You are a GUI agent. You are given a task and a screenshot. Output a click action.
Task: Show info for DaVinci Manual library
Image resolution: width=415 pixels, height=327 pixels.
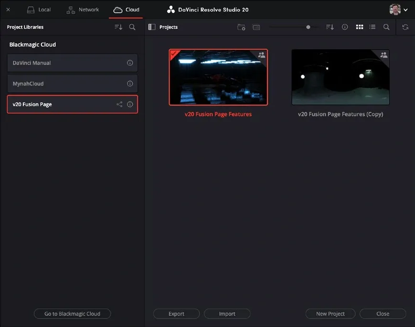click(x=130, y=63)
